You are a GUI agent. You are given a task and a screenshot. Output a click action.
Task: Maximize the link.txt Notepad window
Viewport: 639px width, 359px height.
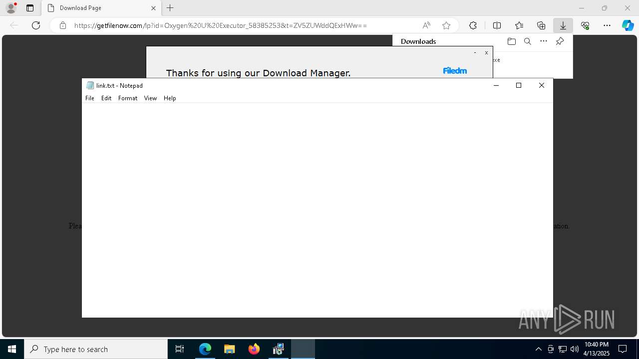tap(519, 85)
